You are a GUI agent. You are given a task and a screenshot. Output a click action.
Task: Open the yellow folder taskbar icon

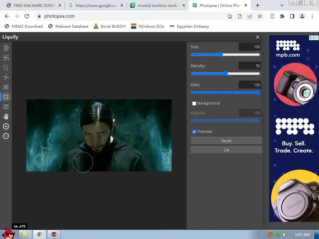point(25,235)
